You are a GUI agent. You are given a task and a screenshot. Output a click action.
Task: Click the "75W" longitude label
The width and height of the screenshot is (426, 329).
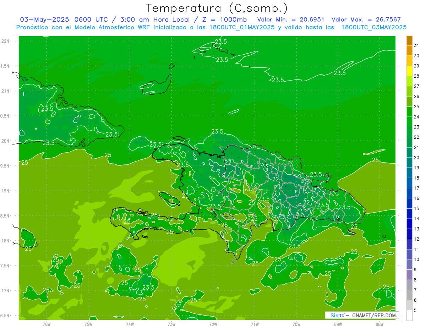88,324
